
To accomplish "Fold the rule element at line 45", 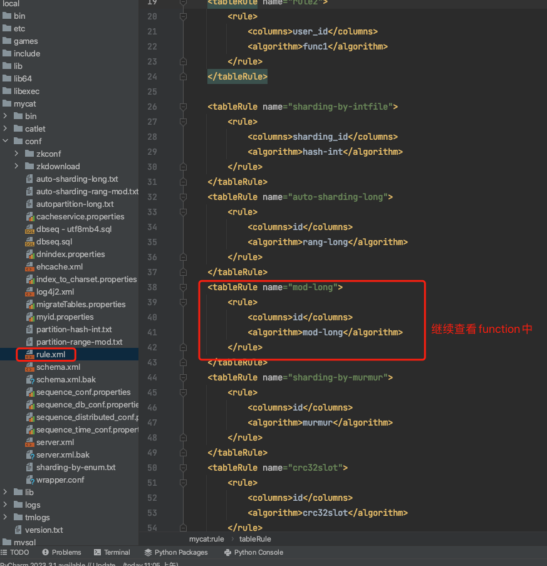I will tap(183, 392).
